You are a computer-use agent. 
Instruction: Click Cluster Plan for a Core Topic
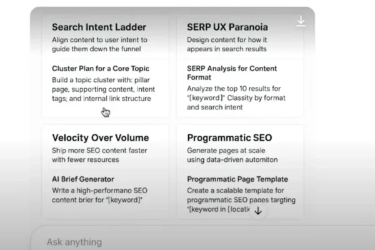101,68
